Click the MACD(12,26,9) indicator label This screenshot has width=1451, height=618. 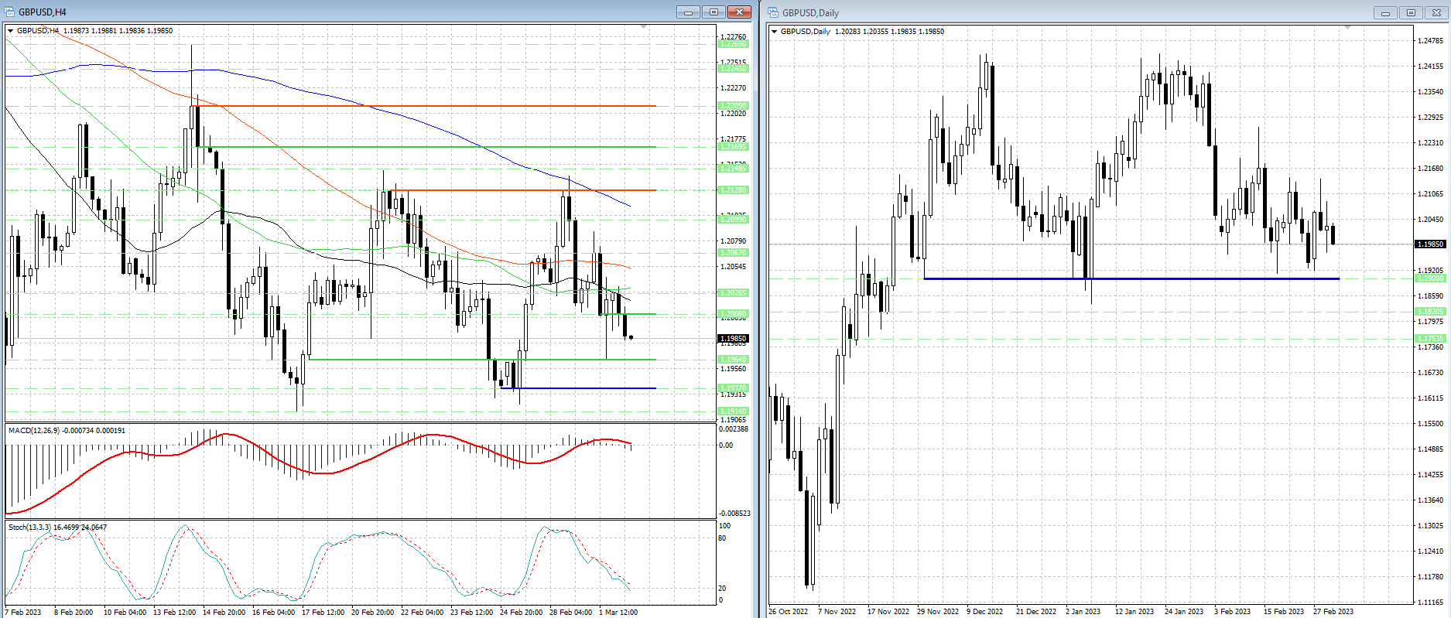click(x=67, y=430)
